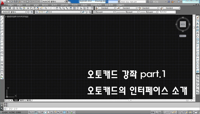Click the Quick Access New file icon
Screen dimensions: 200x114
pyautogui.click(x=9, y=2)
